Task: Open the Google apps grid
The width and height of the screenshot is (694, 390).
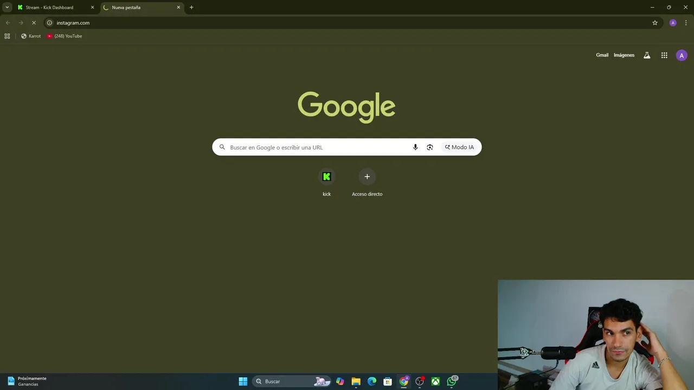Action: (x=664, y=55)
